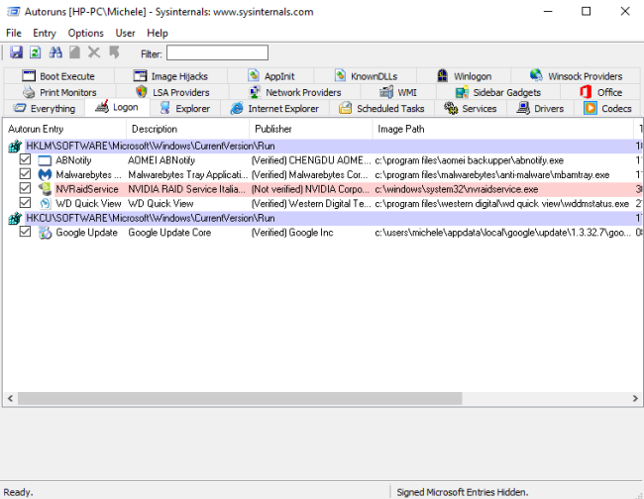Viewport: 644px width, 499px height.
Task: Click the horizontal scrollbar left arrow
Action: [x=10, y=398]
